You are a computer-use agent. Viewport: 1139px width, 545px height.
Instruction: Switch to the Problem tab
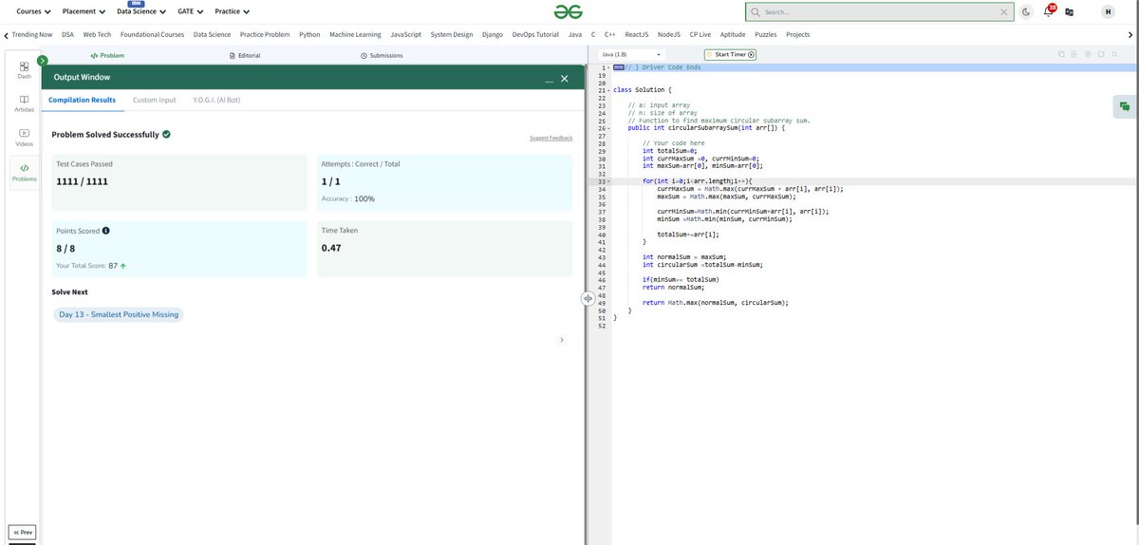(x=107, y=55)
